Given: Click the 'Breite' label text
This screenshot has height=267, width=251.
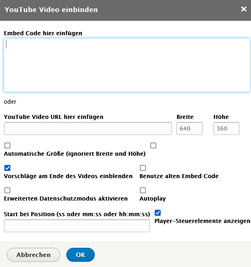Looking at the screenshot, I should (x=185, y=117).
